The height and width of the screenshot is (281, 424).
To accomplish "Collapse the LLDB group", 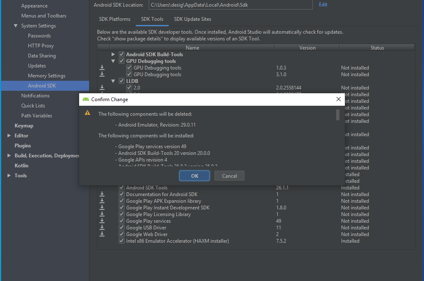I will coord(113,81).
